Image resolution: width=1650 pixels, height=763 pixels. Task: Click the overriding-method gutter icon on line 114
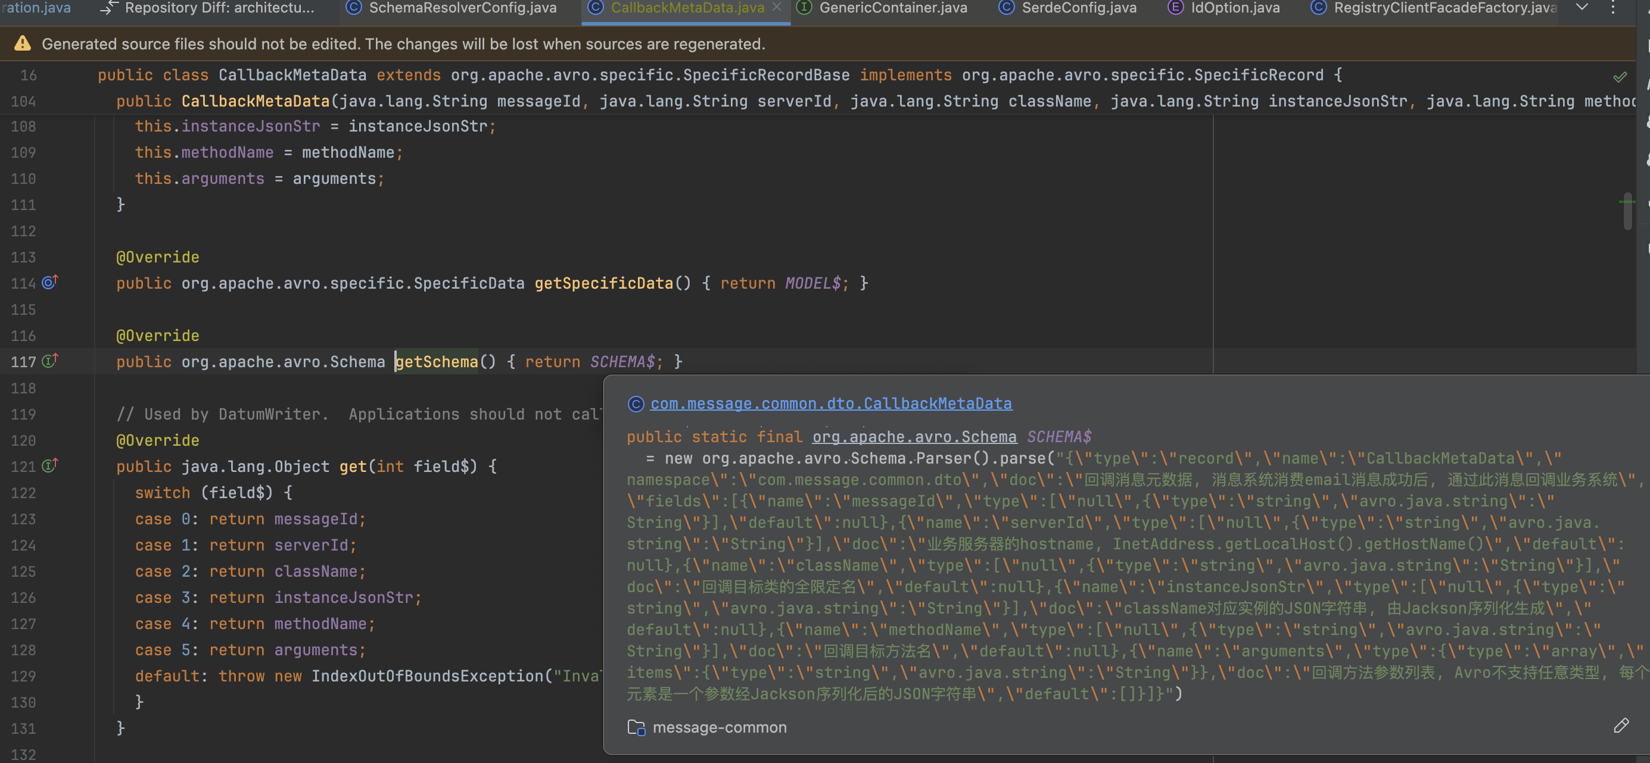point(49,282)
